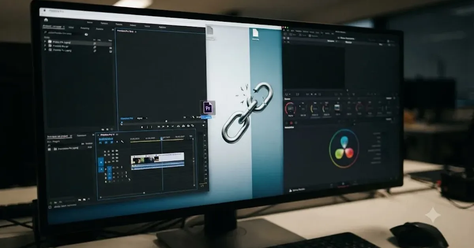Open the zoom dropdown under Program monitor

141,118
